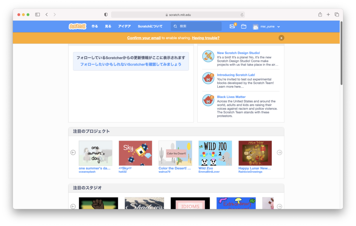This screenshot has width=356, height=226.
Task: Click the page reload icon in the address bar
Action: point(242,15)
